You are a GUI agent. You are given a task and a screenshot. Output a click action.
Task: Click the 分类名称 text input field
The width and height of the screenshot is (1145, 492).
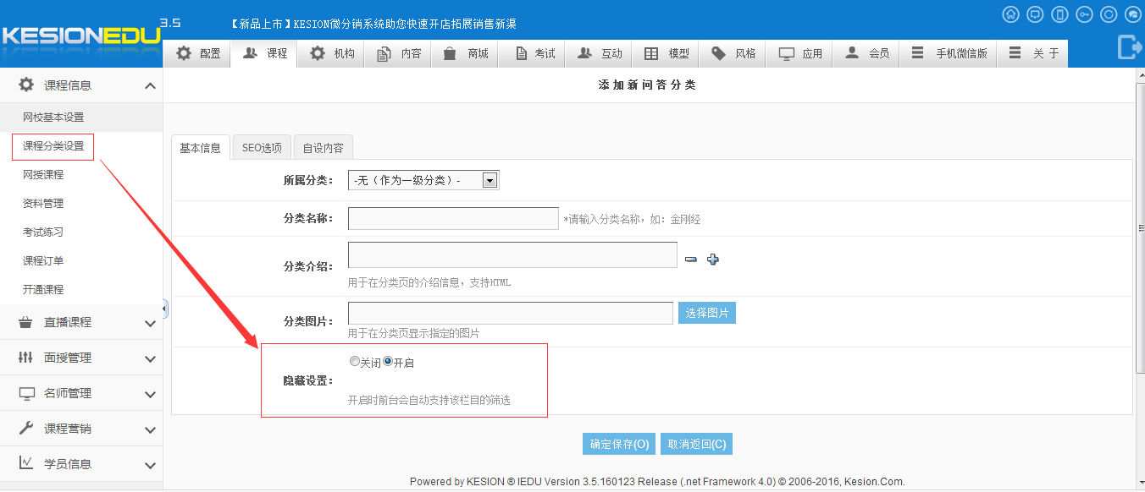pyautogui.click(x=453, y=219)
